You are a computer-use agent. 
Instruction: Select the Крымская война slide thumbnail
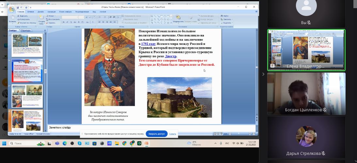point(27,71)
